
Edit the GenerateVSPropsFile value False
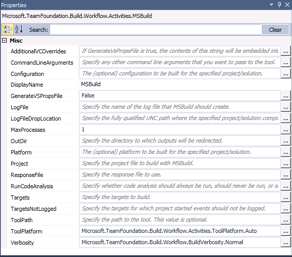point(180,95)
